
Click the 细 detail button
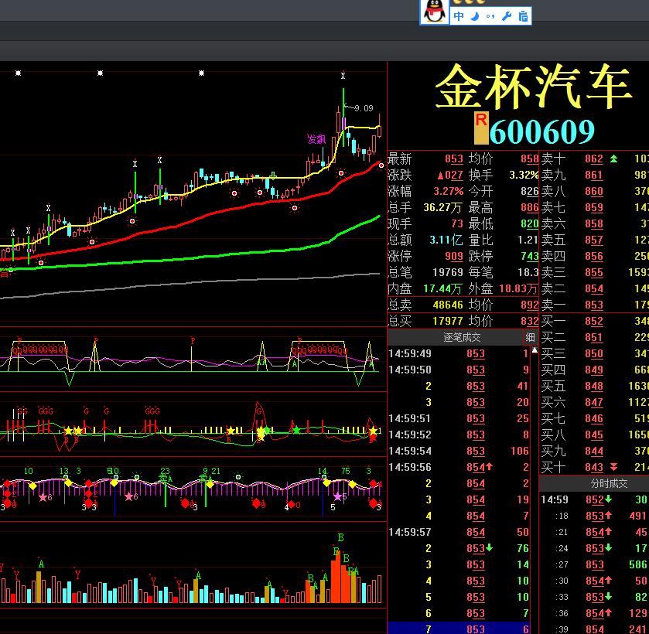(x=530, y=337)
